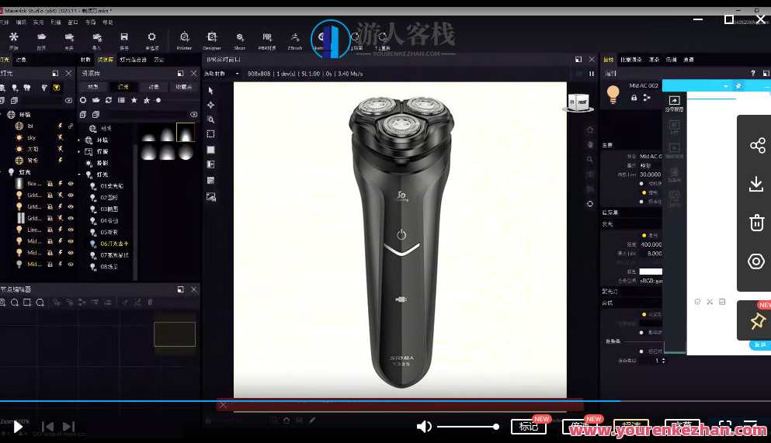
Task: Click the lock icon under Mid AC 002
Action: click(634, 98)
